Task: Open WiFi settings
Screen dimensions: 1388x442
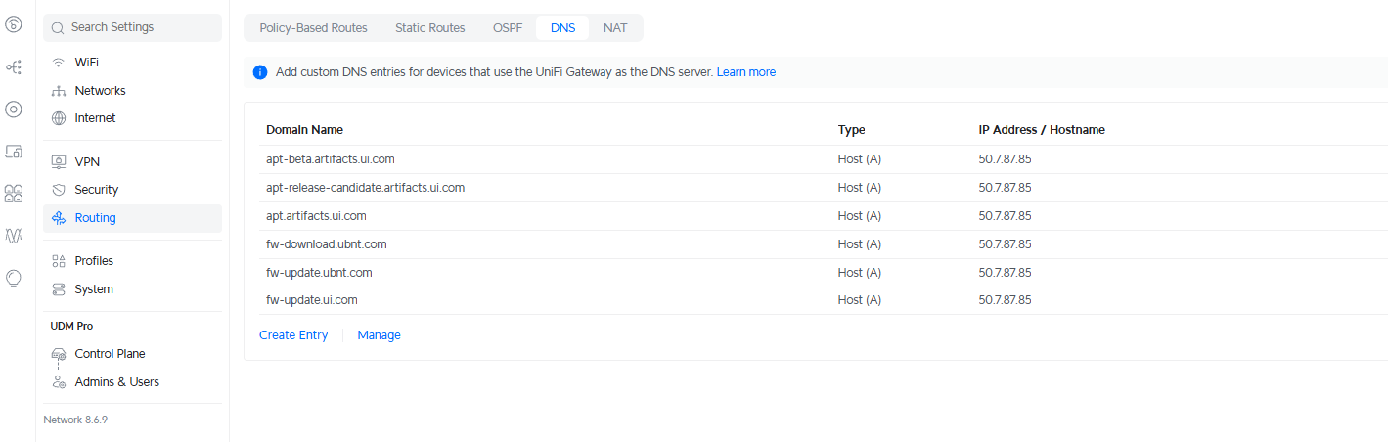Action: coord(87,63)
